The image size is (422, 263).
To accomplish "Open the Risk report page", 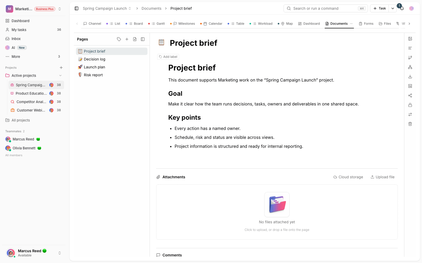I will 112,75.
